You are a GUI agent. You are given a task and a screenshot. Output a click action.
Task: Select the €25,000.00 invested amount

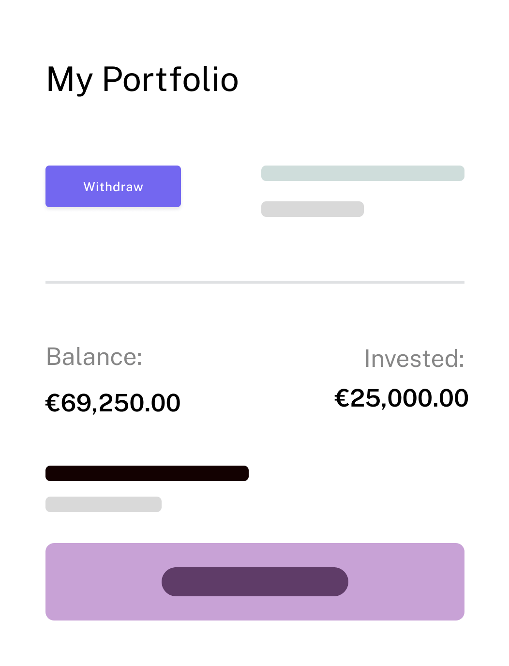401,398
